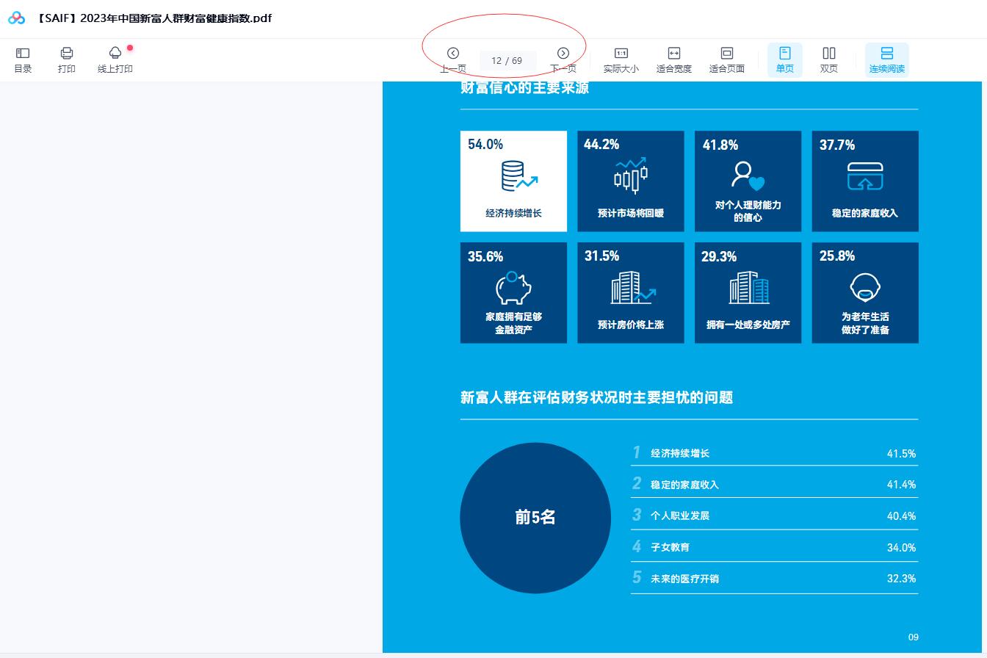The image size is (987, 658).
Task: Click the PDF file name in the title bar
Action: pyautogui.click(x=154, y=18)
